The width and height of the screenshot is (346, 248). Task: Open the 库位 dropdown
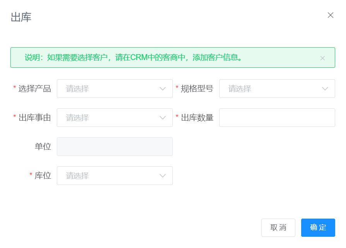(115, 176)
